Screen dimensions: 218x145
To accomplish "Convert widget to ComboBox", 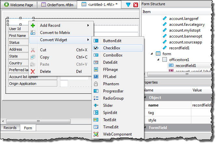I will pos(117,55).
